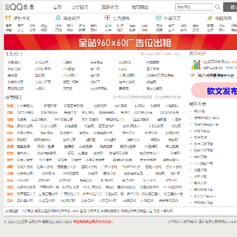This screenshot has height=237, width=237.
Task: Open the 最新收录 navigation item
Action: pos(110,7)
